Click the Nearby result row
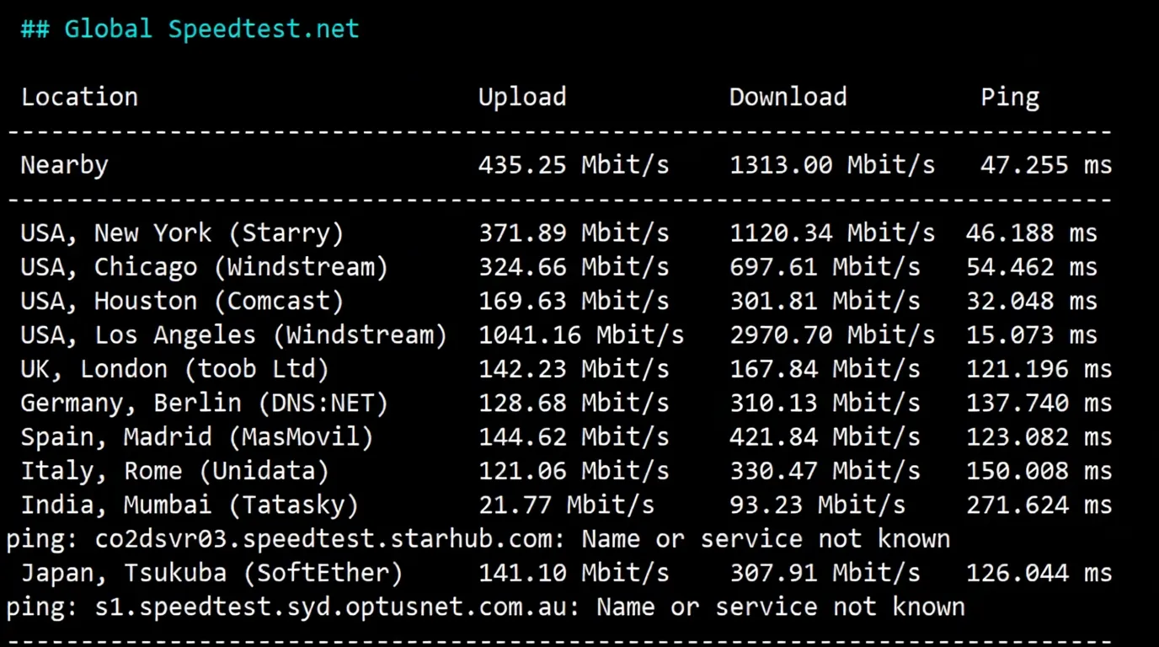This screenshot has height=647, width=1159. point(64,165)
